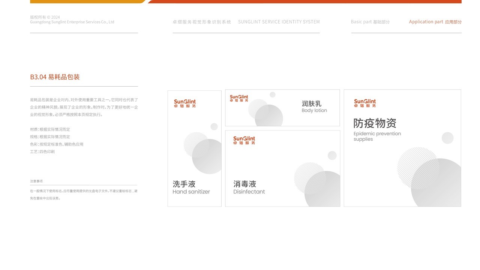
Task: Select the SunGlint logo on hand sanitizer package
Action: click(184, 103)
